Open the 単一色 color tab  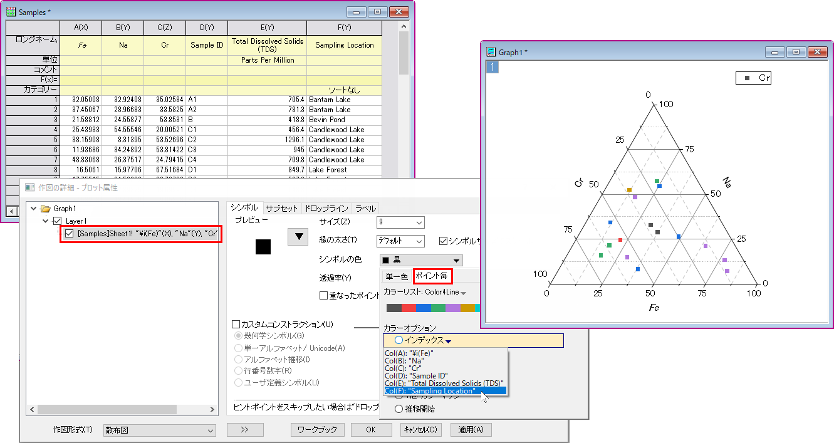(x=396, y=276)
